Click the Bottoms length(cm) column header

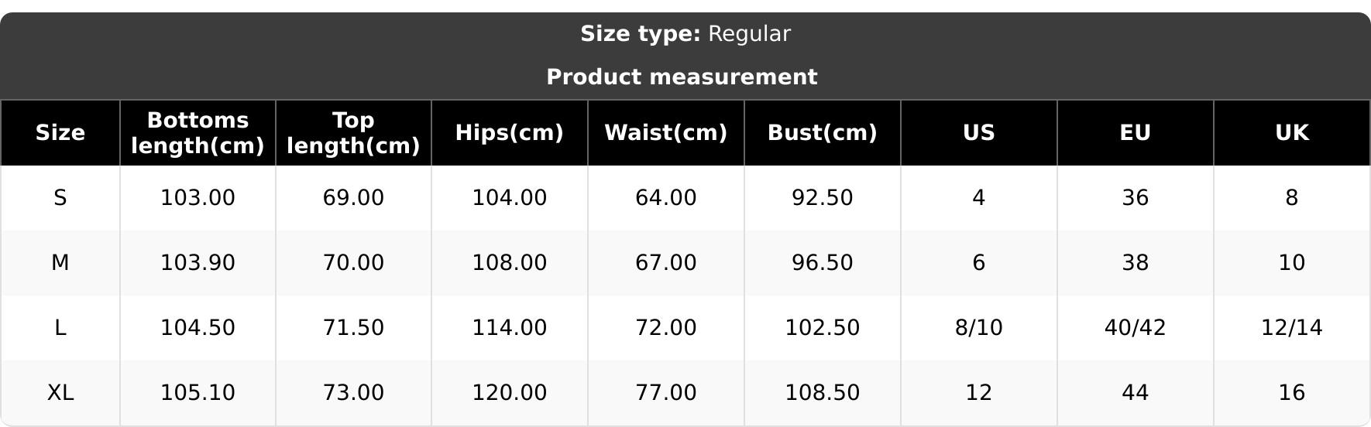[x=198, y=133]
